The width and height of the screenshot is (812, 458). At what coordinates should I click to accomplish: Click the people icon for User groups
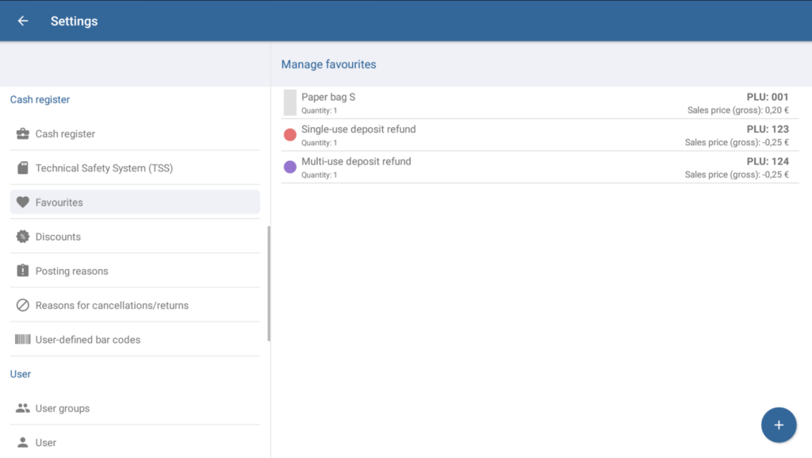pyautogui.click(x=23, y=408)
